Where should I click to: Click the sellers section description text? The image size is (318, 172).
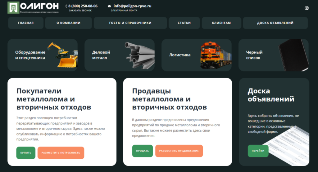point(176,128)
